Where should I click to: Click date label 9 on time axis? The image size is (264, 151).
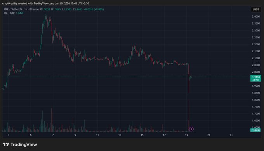click(75, 135)
